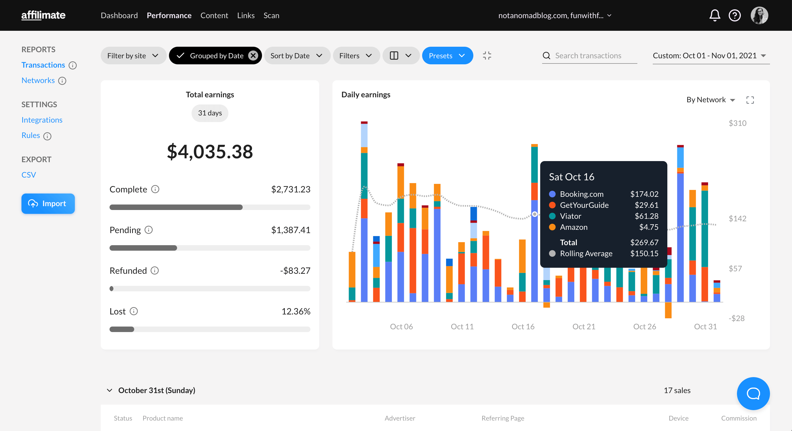
Task: Open the Sort by Date dropdown
Action: pos(297,56)
